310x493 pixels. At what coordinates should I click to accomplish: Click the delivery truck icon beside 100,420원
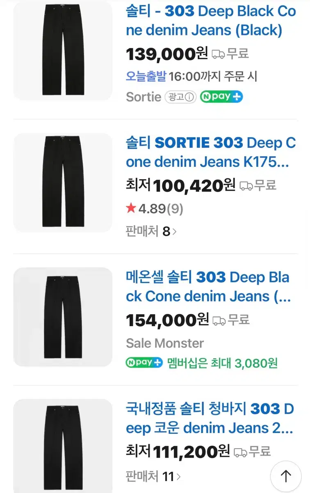coord(246,186)
